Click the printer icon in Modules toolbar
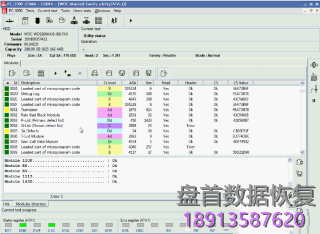Viewport: 320px width, 234px height. (x=95, y=73)
